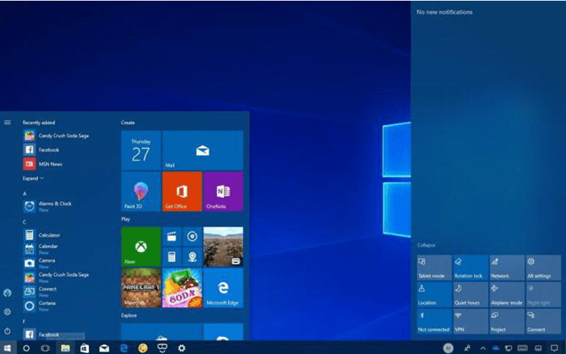The height and width of the screenshot is (354, 566).
Task: Open the Thursday 27 calendar tile
Action: pos(141,150)
